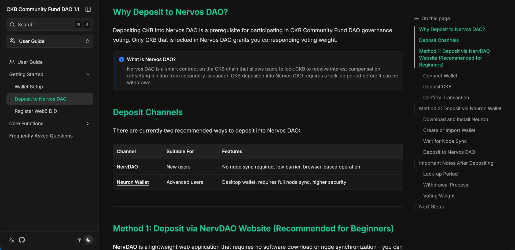Image resolution: width=515 pixels, height=250 pixels.
Task: Go to Register Web5 DID page
Action: click(x=36, y=111)
